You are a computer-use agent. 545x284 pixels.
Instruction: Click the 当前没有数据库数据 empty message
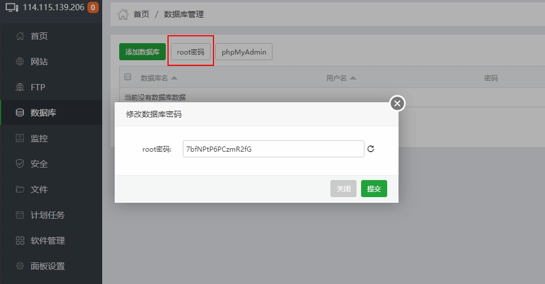(x=155, y=97)
